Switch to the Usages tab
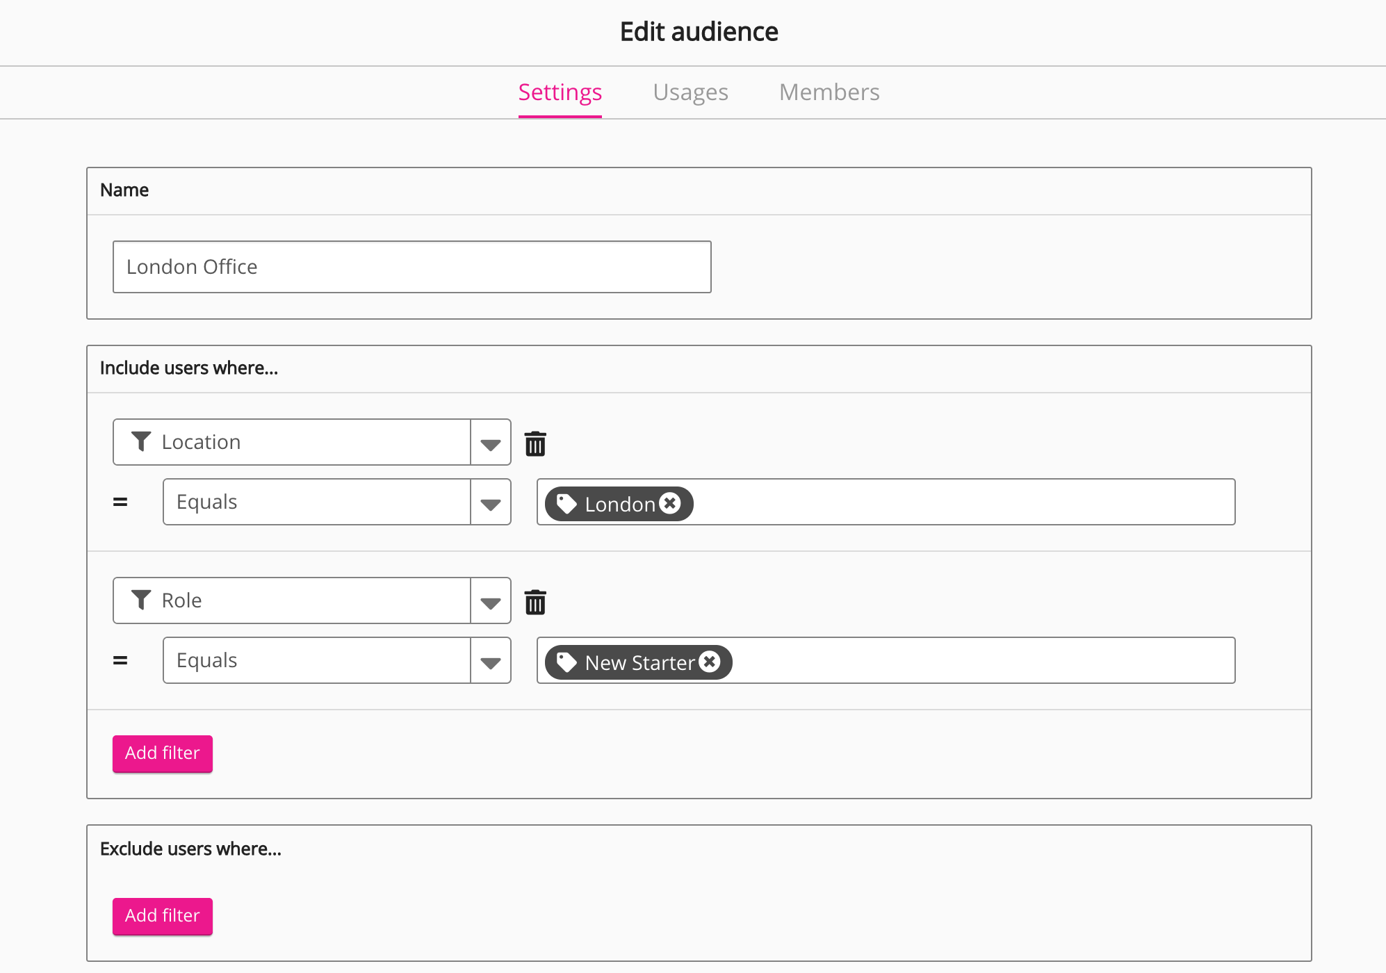The image size is (1386, 973). click(x=690, y=92)
